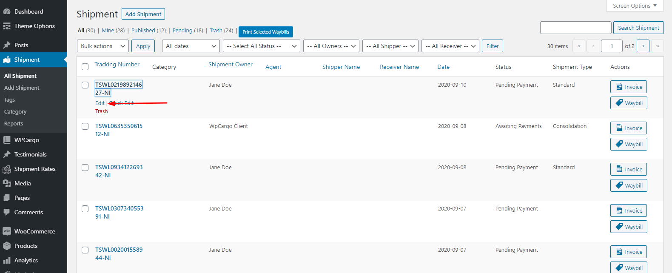Open the Bulk actions dropdown
The image size is (672, 273).
tap(103, 46)
